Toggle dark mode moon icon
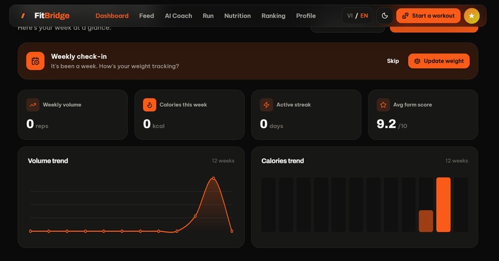This screenshot has width=499, height=261. (x=384, y=15)
